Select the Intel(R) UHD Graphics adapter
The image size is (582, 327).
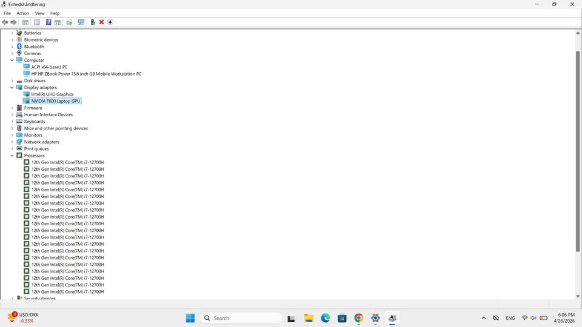click(x=52, y=94)
